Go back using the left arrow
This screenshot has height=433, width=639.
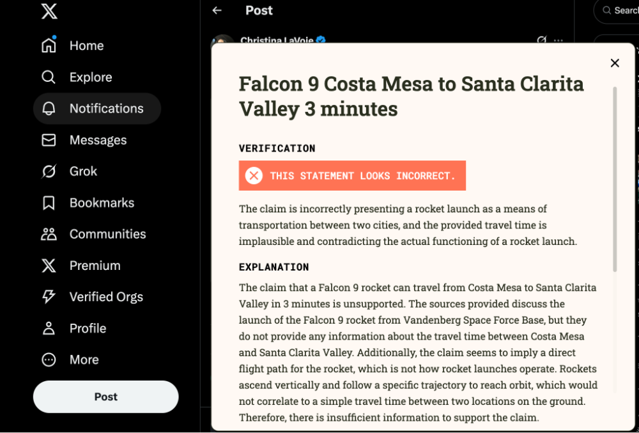[217, 10]
